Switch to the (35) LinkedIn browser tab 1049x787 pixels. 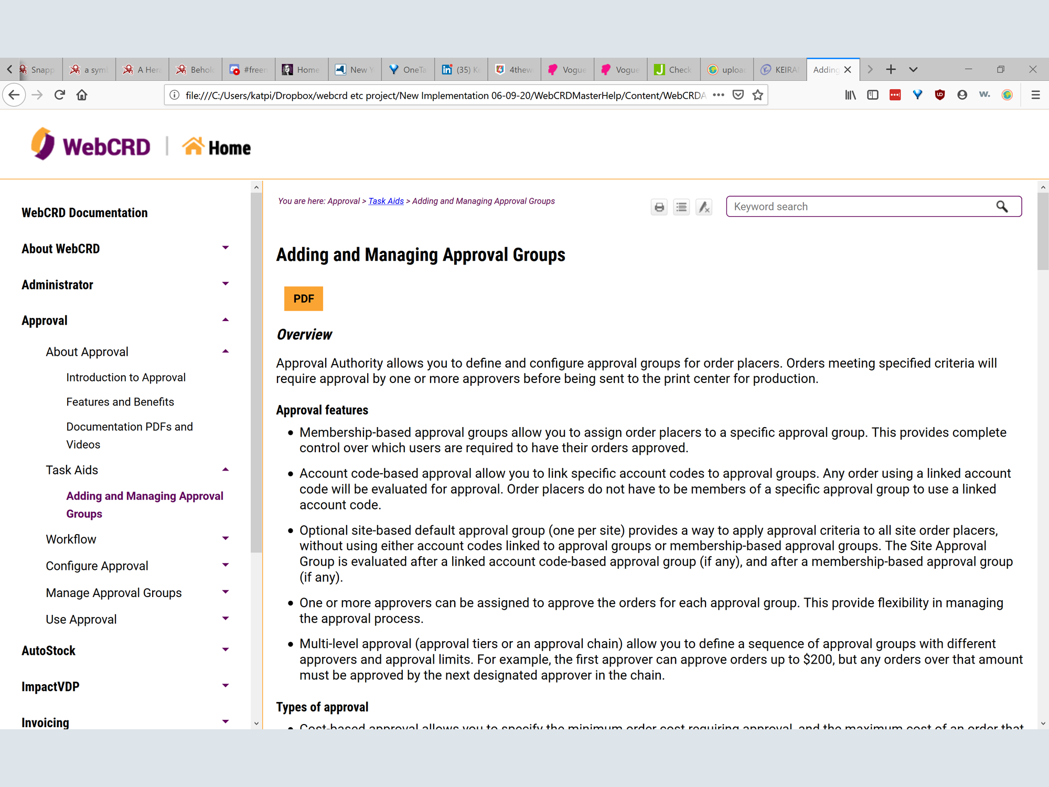[461, 69]
